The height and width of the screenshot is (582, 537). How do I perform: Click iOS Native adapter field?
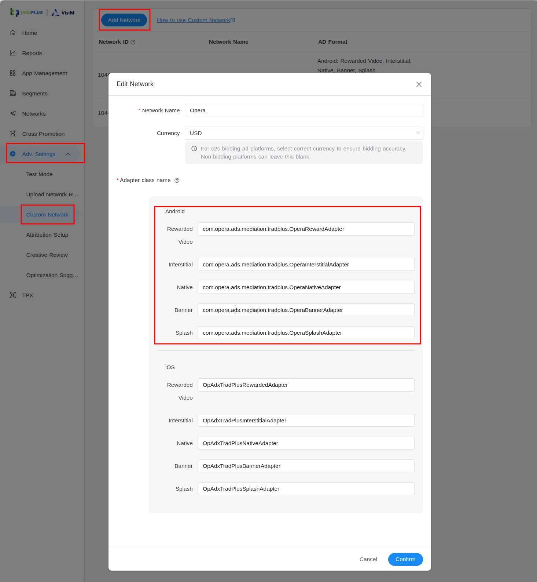click(306, 443)
